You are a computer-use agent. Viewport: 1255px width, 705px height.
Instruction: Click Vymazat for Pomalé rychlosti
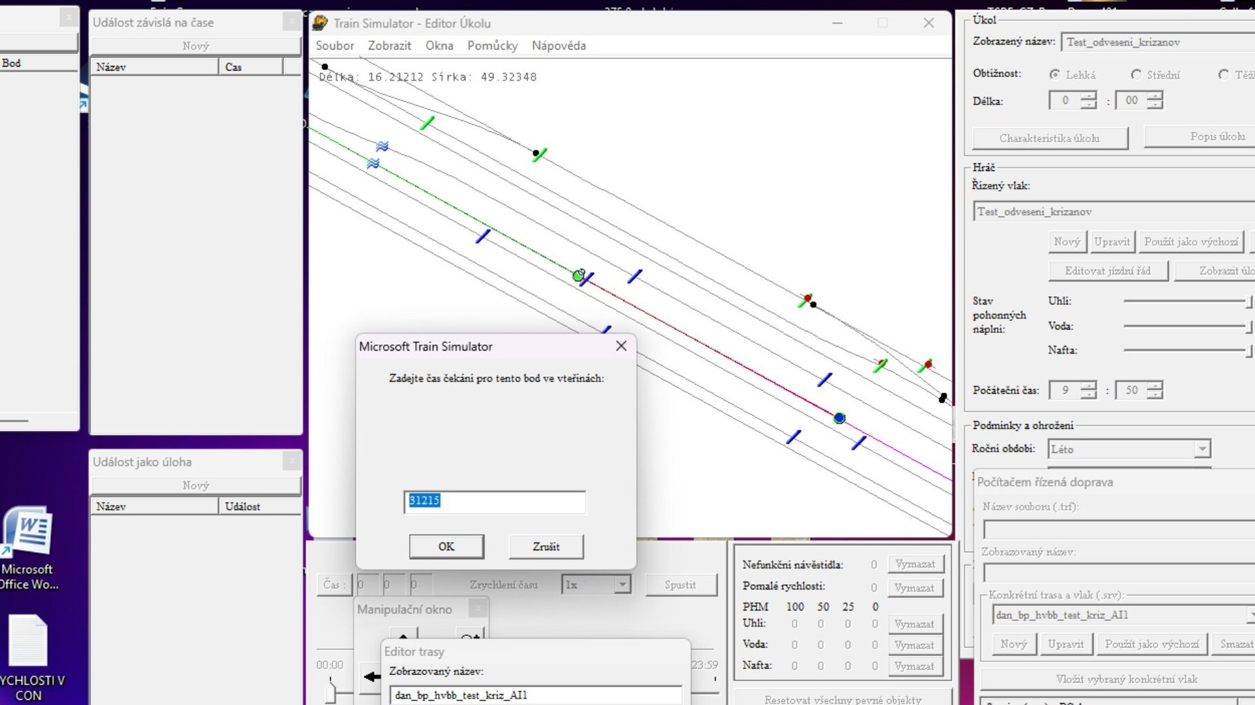tap(915, 588)
